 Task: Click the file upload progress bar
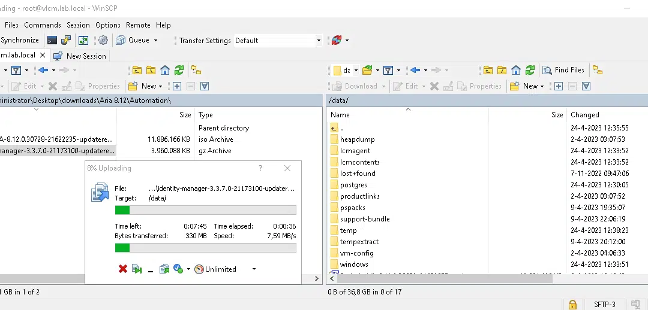[205, 210]
